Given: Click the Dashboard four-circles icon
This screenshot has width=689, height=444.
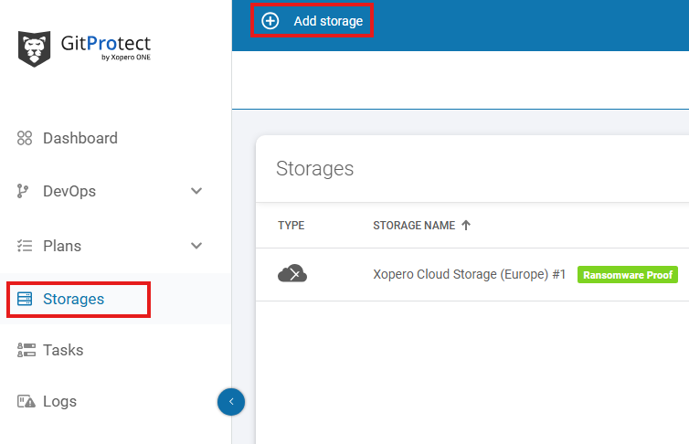Looking at the screenshot, I should click(x=25, y=139).
